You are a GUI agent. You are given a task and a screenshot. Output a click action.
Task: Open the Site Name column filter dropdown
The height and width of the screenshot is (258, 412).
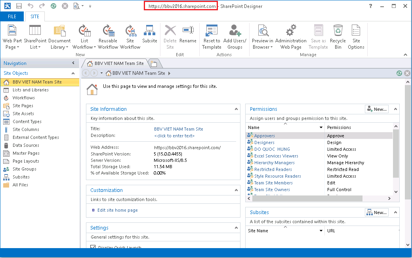coord(321,231)
